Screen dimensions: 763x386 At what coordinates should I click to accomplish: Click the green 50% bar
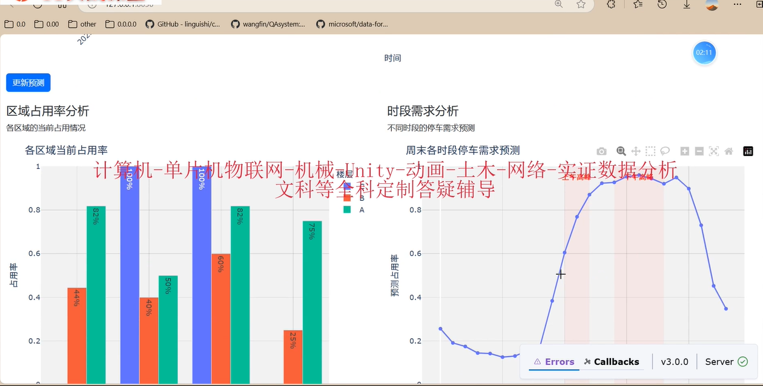coord(168,329)
